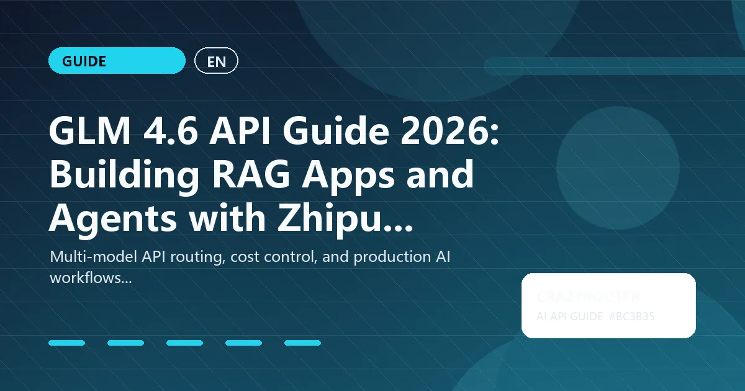Click the second cyan dash as a progress marker
This screenshot has width=745, height=391.
127,343
